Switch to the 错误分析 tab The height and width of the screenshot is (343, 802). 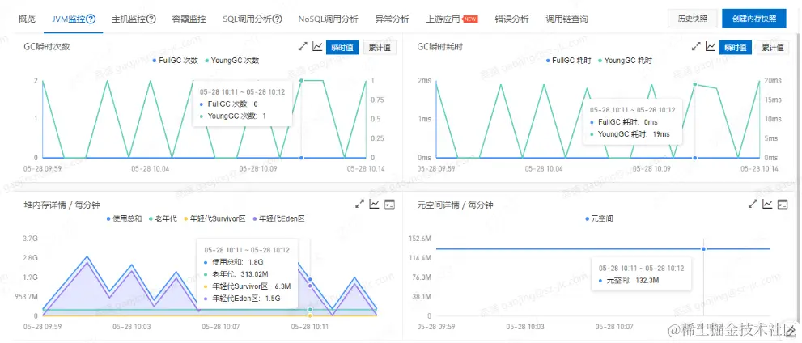coord(511,19)
